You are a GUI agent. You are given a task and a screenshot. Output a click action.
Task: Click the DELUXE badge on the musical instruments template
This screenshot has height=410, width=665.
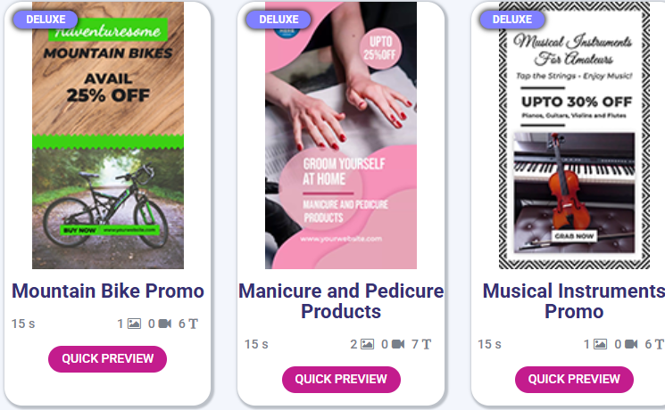511,20
